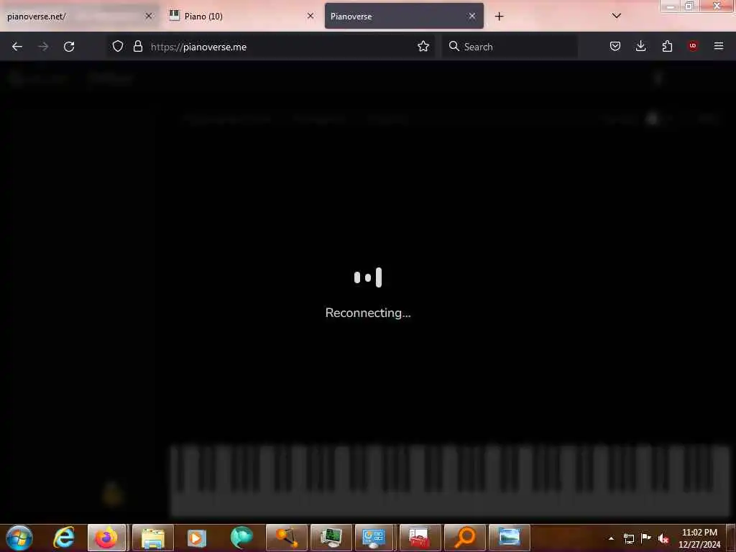The width and height of the screenshot is (736, 552).
Task: Click the forward navigation arrow
Action: [43, 47]
